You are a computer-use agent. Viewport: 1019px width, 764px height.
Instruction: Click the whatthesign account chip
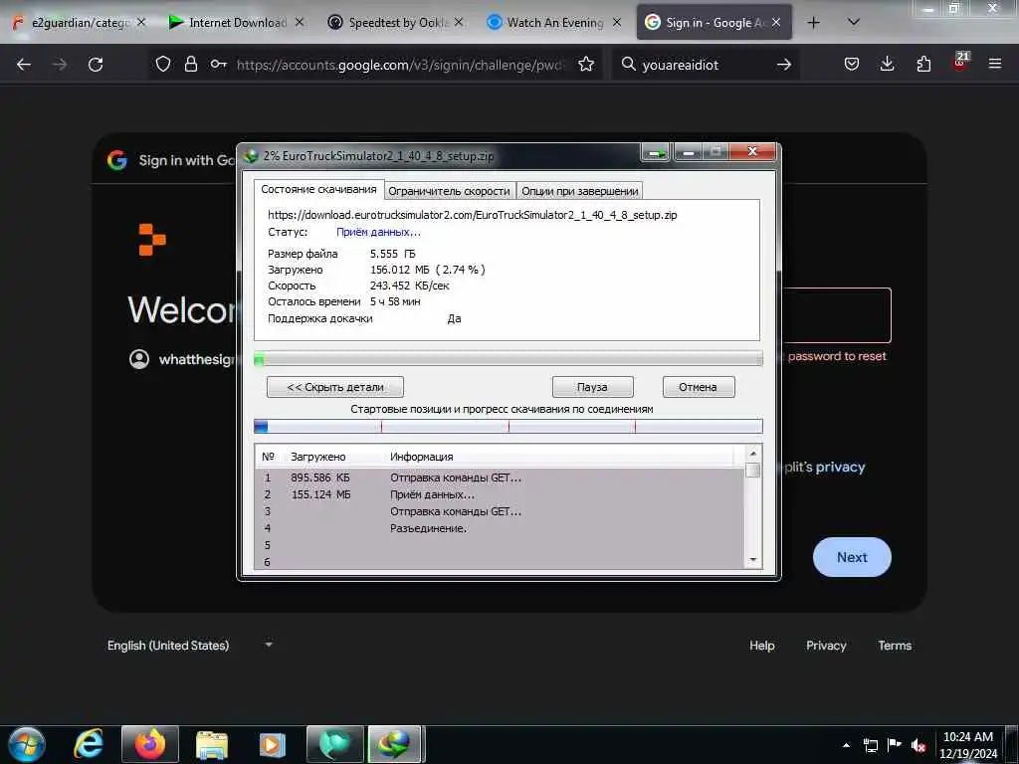pos(184,358)
